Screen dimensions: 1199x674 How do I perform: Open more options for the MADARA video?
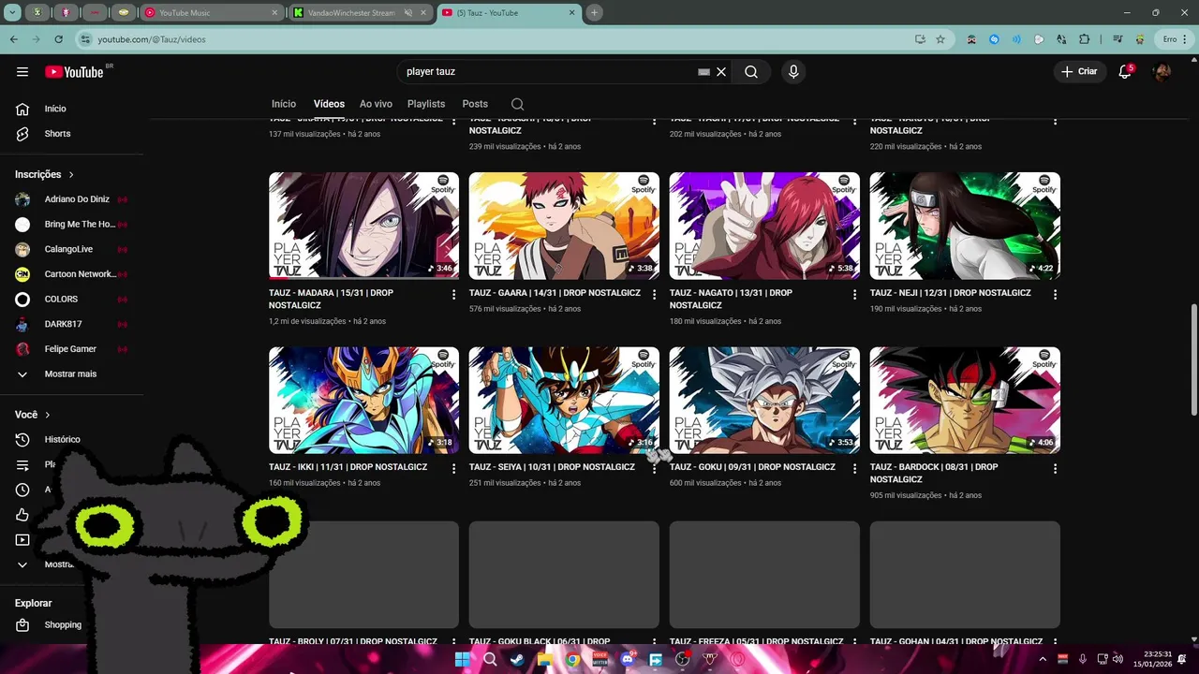(x=454, y=294)
